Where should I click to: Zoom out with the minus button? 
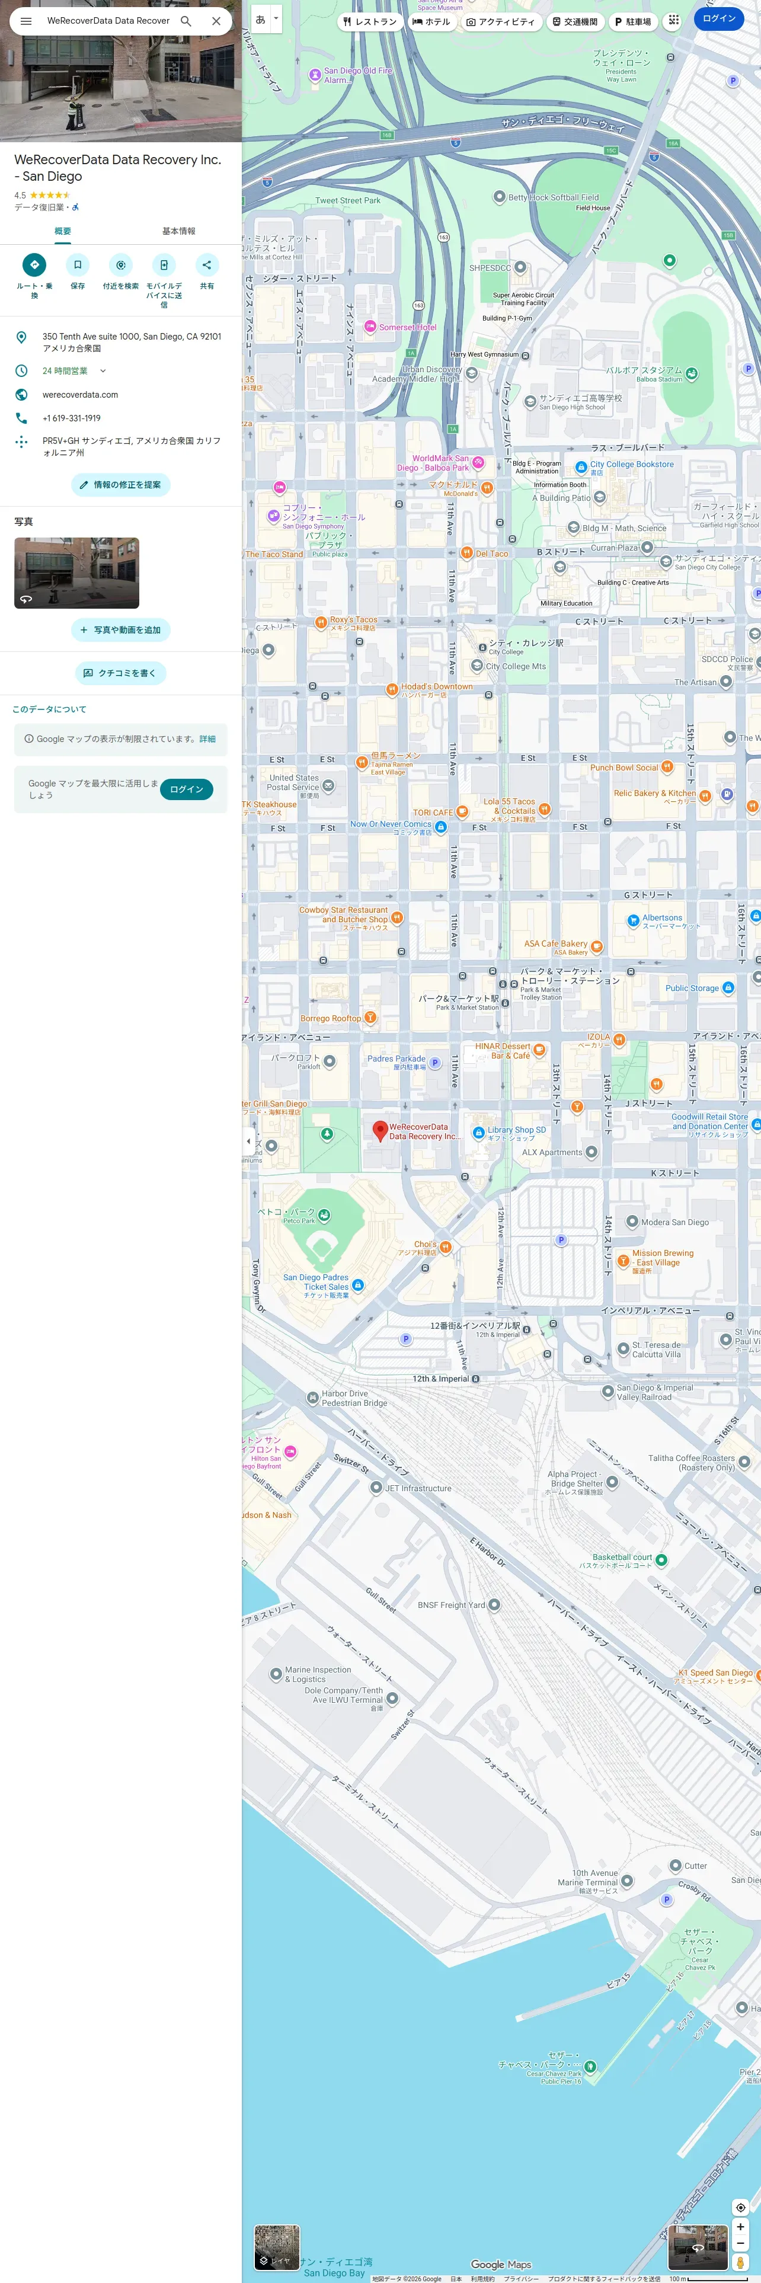pos(741,2243)
